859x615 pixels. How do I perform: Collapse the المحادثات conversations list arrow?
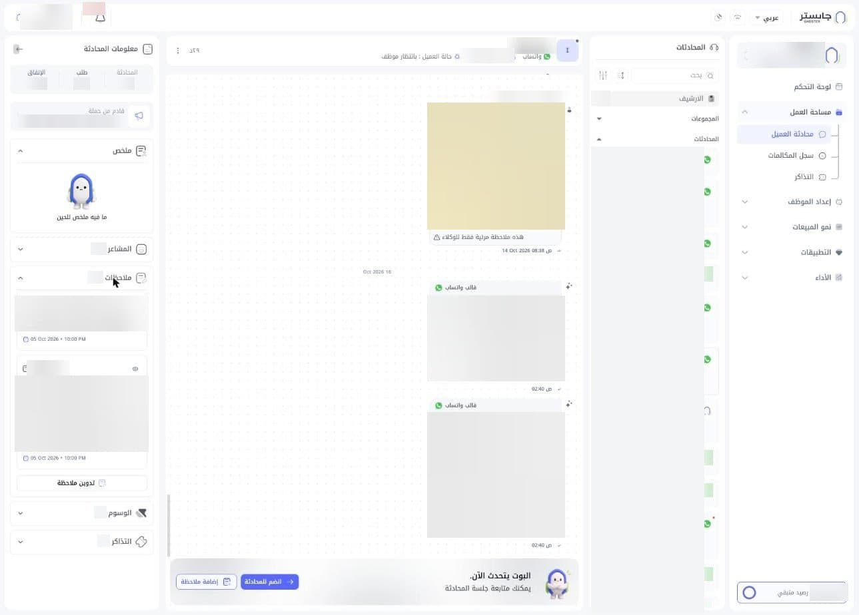[599, 139]
